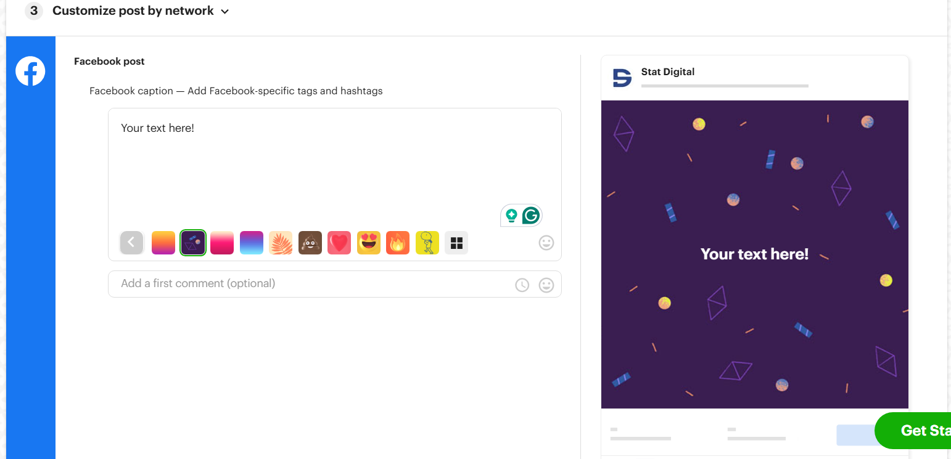Viewport: 951px width, 459px height.
Task: Click the Grammarly lightbulb suggestion icon
Action: pos(511,216)
